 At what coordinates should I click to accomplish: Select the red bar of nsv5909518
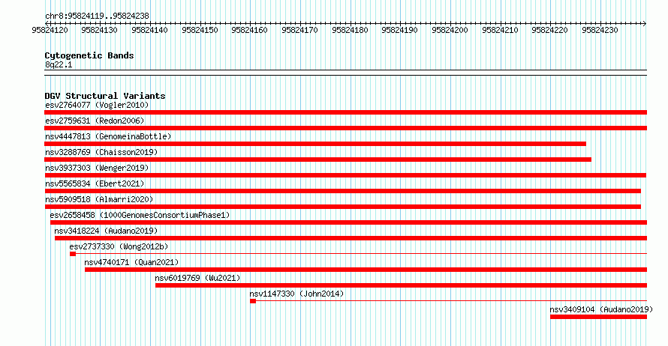[342, 207]
